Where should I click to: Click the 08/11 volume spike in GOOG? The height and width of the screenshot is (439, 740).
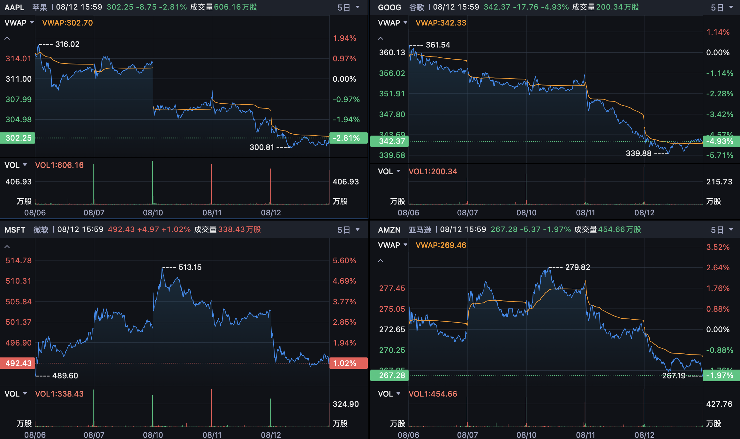pyautogui.click(x=585, y=191)
